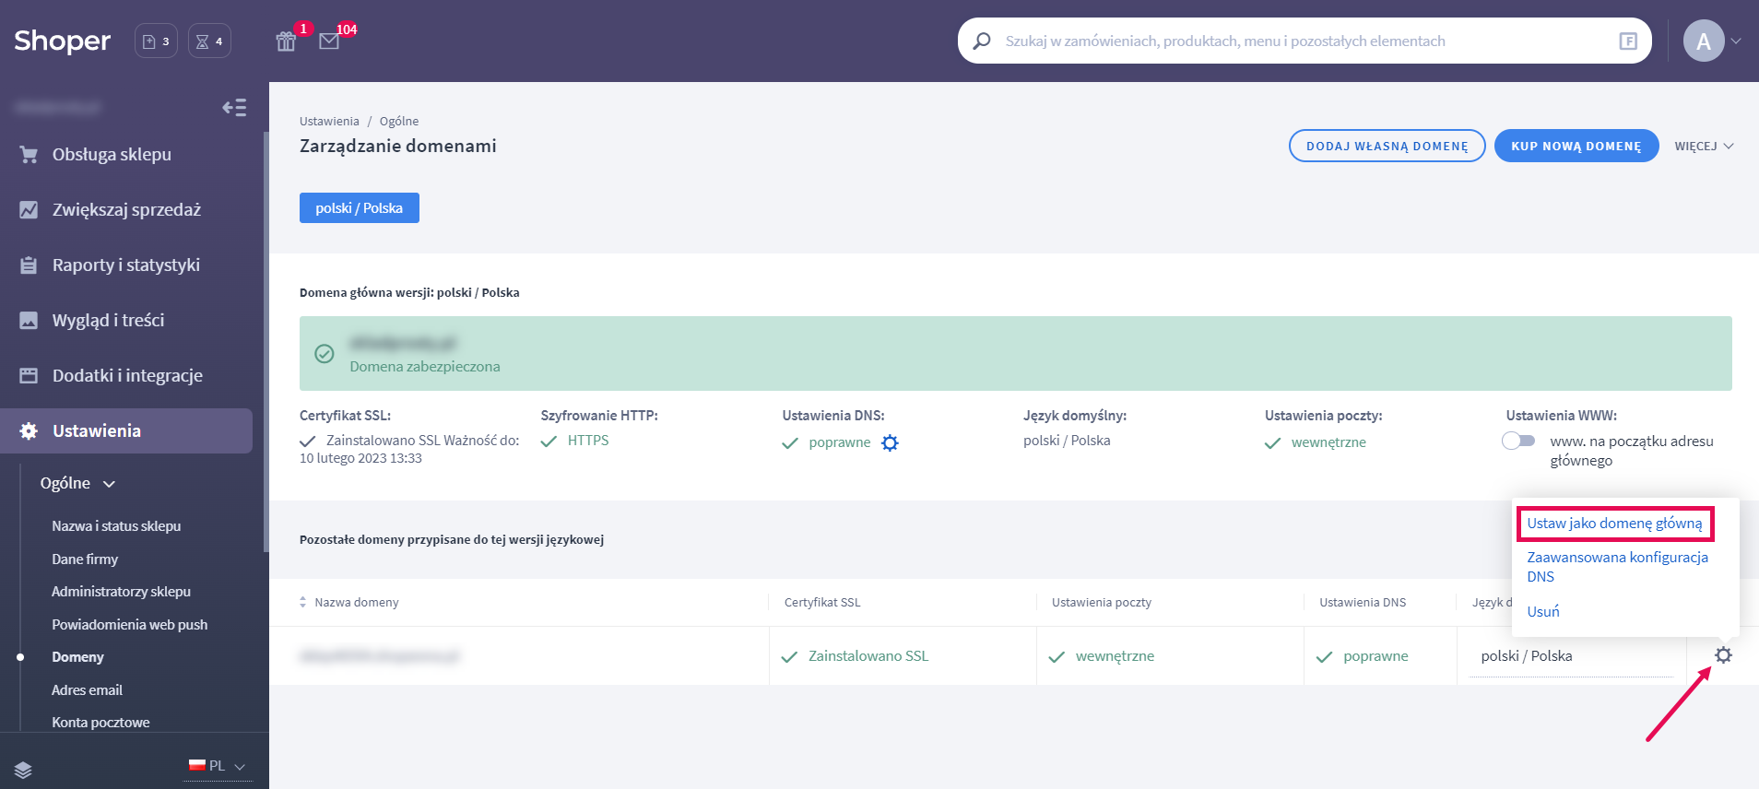
Task: Click the Ustawienia breadcrumb link
Action: (x=329, y=121)
